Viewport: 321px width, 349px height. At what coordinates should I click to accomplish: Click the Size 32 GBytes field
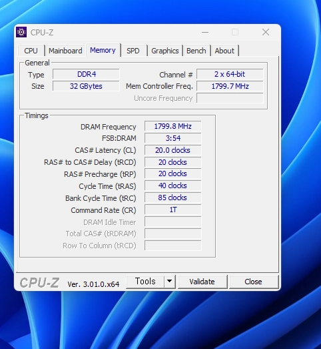86,86
